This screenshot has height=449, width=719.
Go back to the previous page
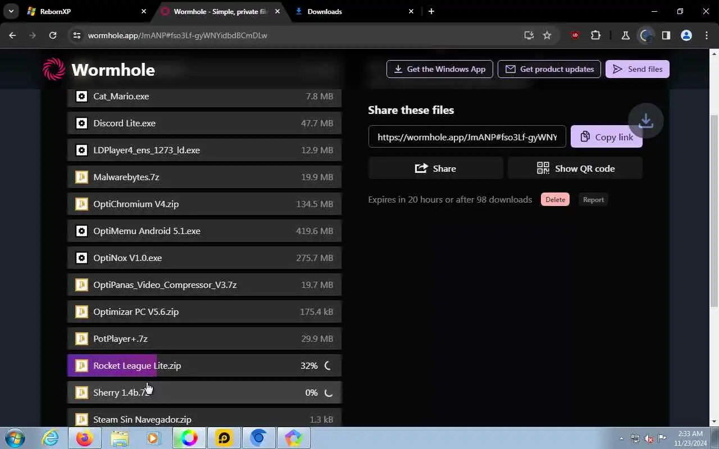click(12, 35)
